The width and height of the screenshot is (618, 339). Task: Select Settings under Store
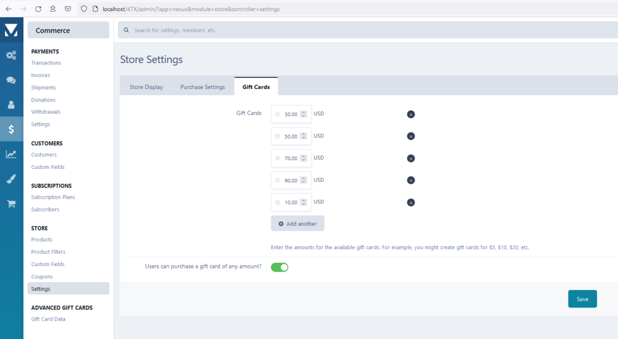(x=68, y=288)
